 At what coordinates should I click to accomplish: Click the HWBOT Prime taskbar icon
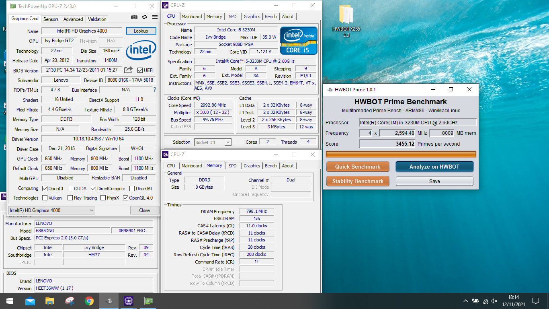(109, 301)
